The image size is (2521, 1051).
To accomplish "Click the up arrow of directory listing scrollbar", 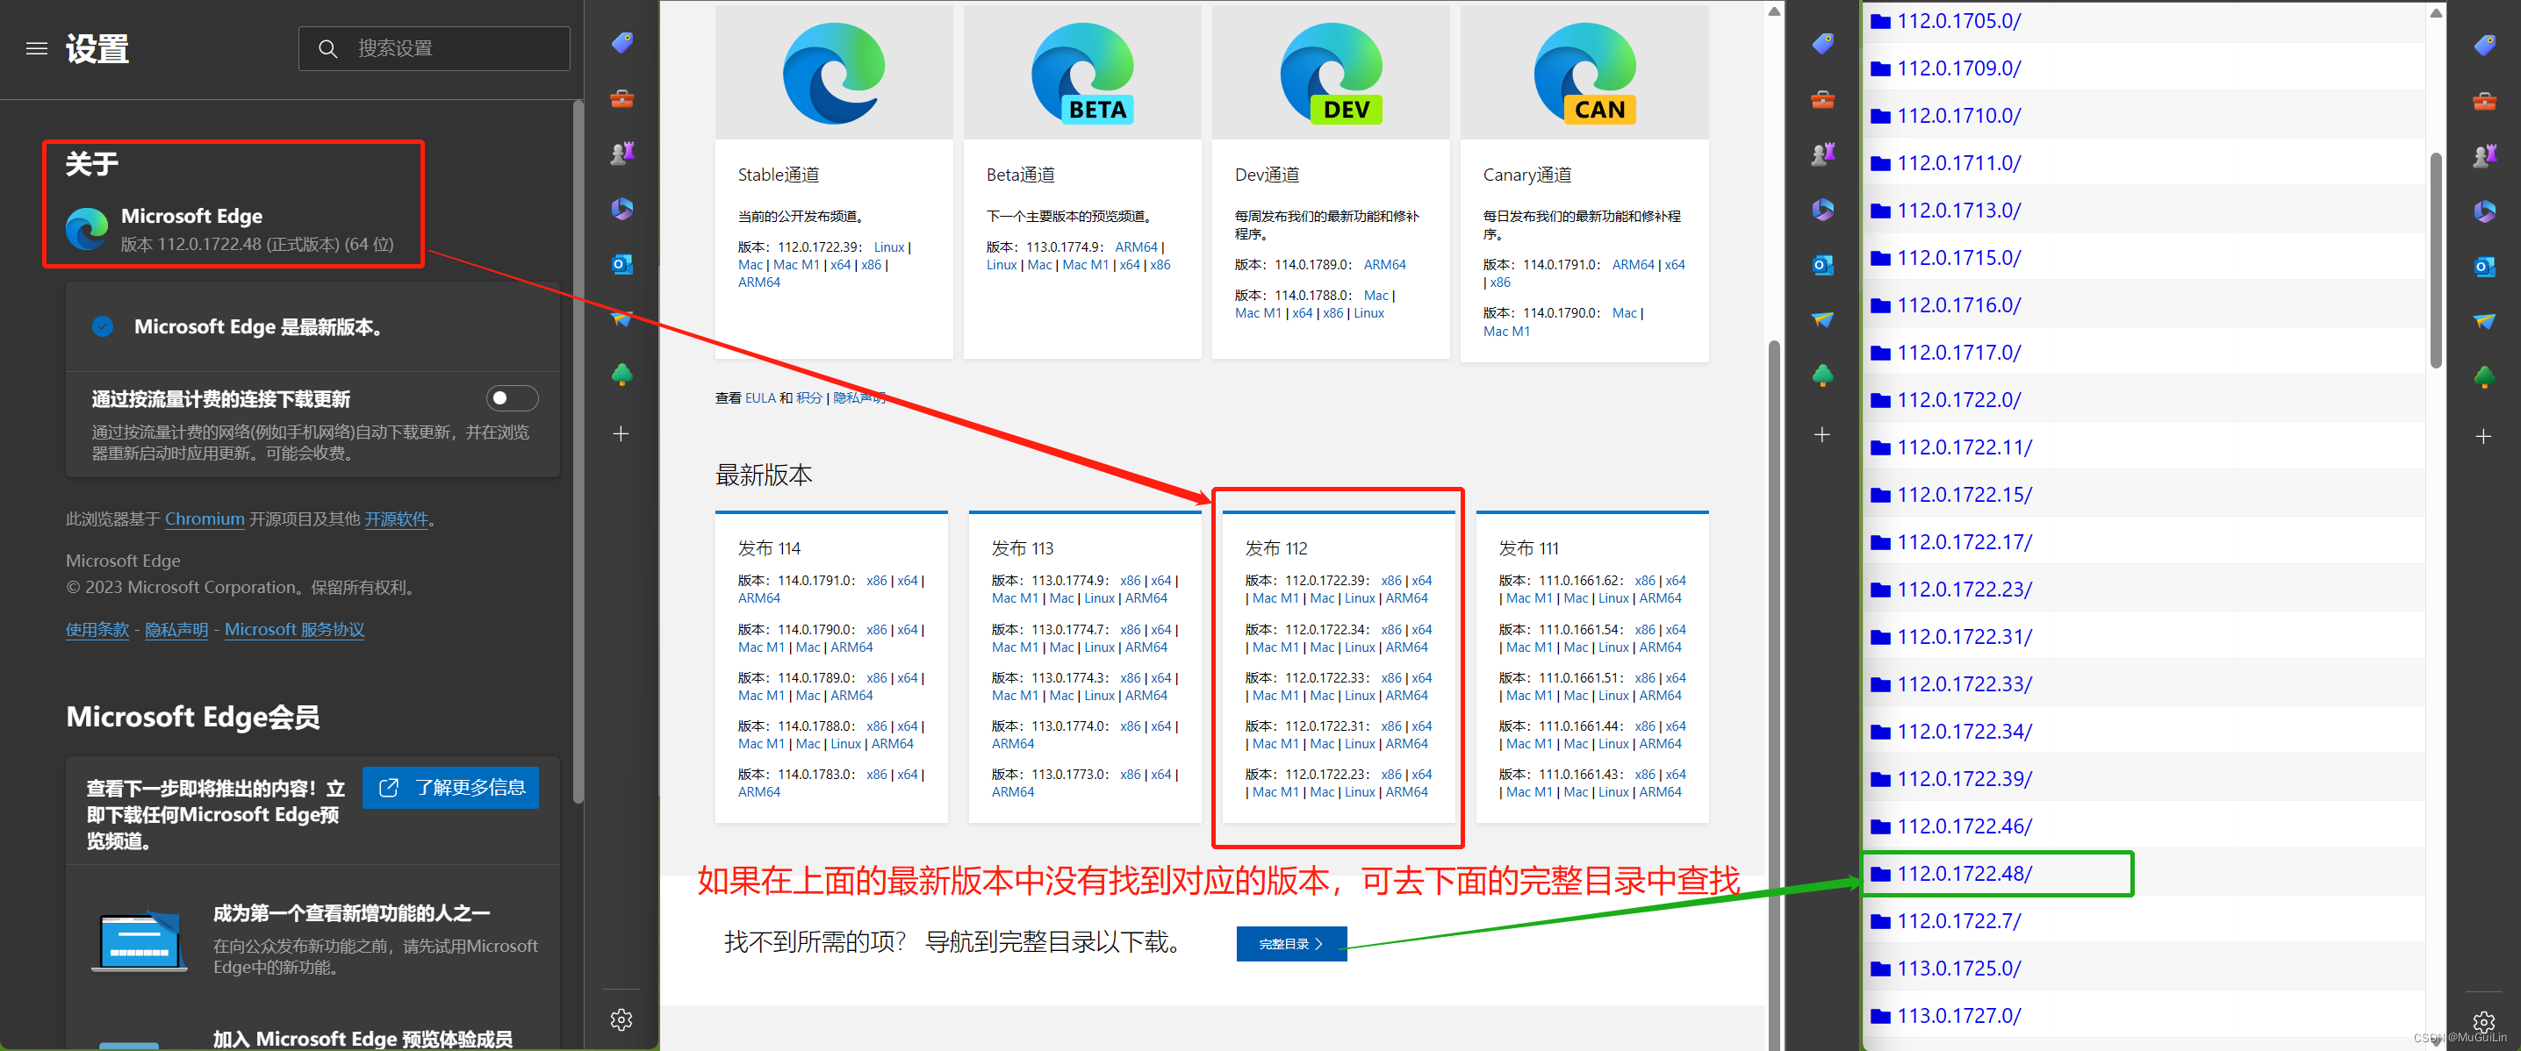I will pyautogui.click(x=2436, y=12).
